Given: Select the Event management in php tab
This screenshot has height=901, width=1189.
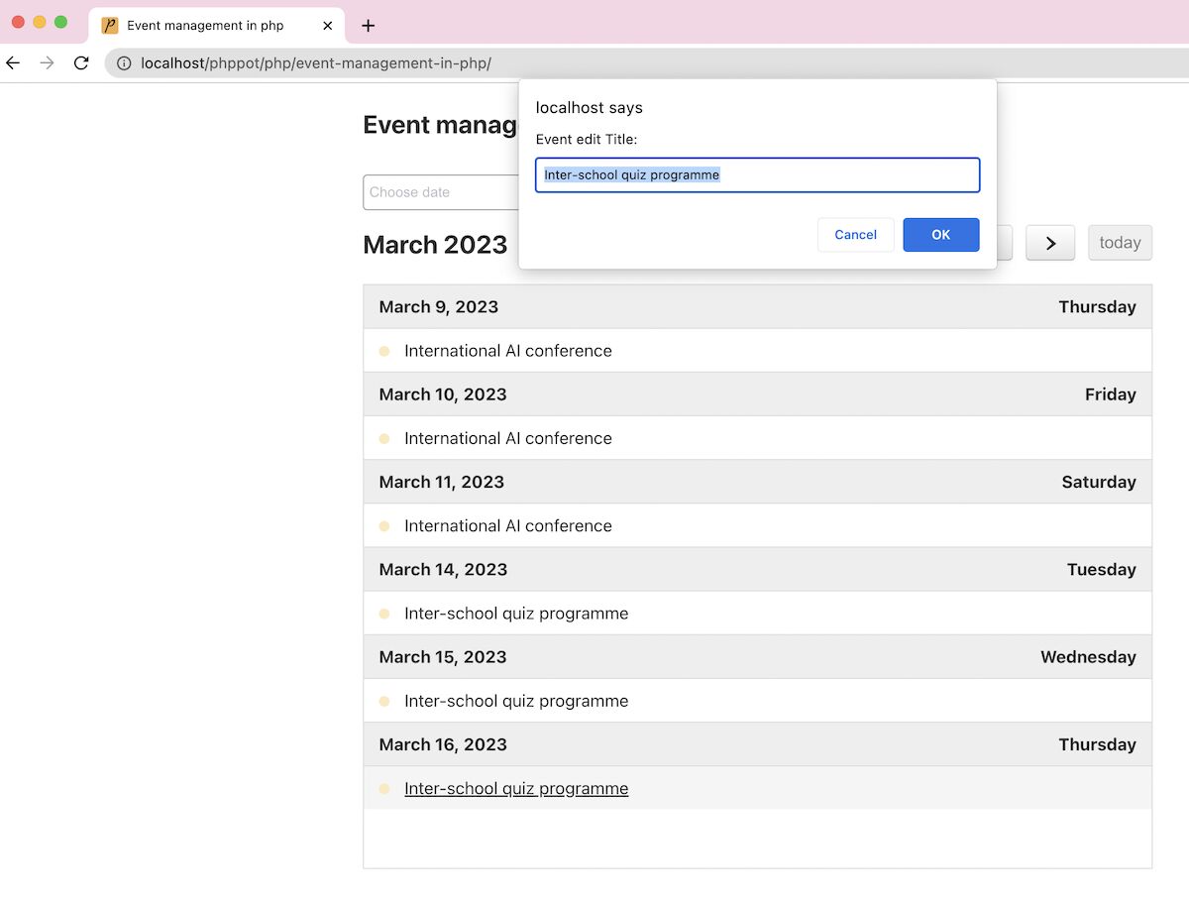Looking at the screenshot, I should pos(205,26).
